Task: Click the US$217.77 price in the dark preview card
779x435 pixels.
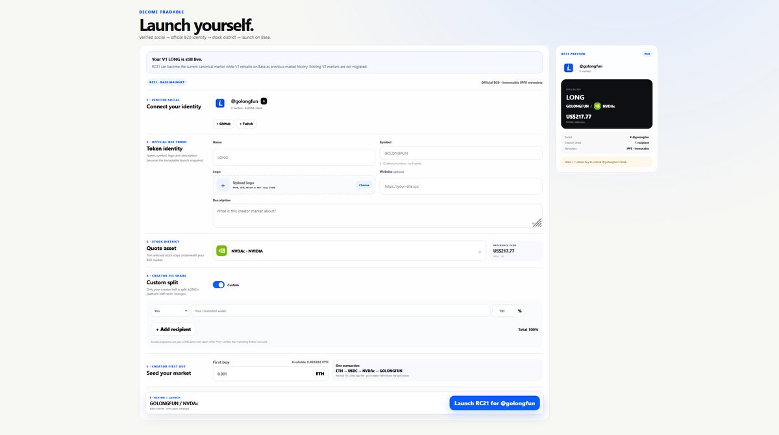Action: (x=578, y=116)
